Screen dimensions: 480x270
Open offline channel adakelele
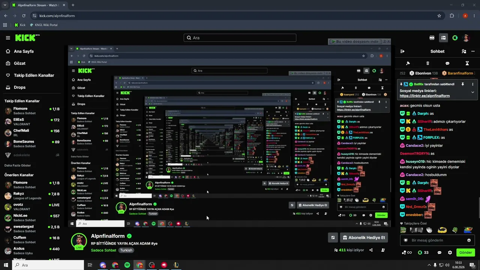click(x=31, y=155)
